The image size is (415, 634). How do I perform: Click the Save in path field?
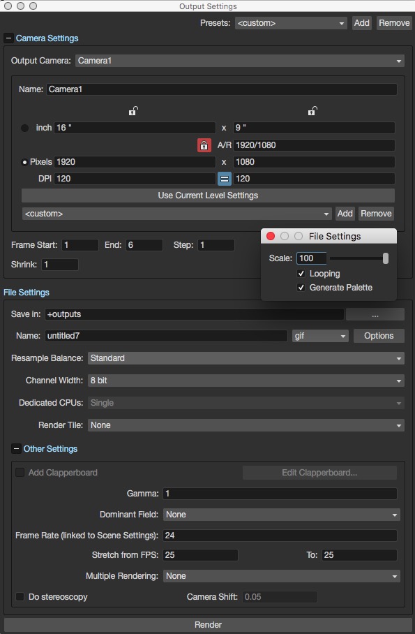pos(195,314)
